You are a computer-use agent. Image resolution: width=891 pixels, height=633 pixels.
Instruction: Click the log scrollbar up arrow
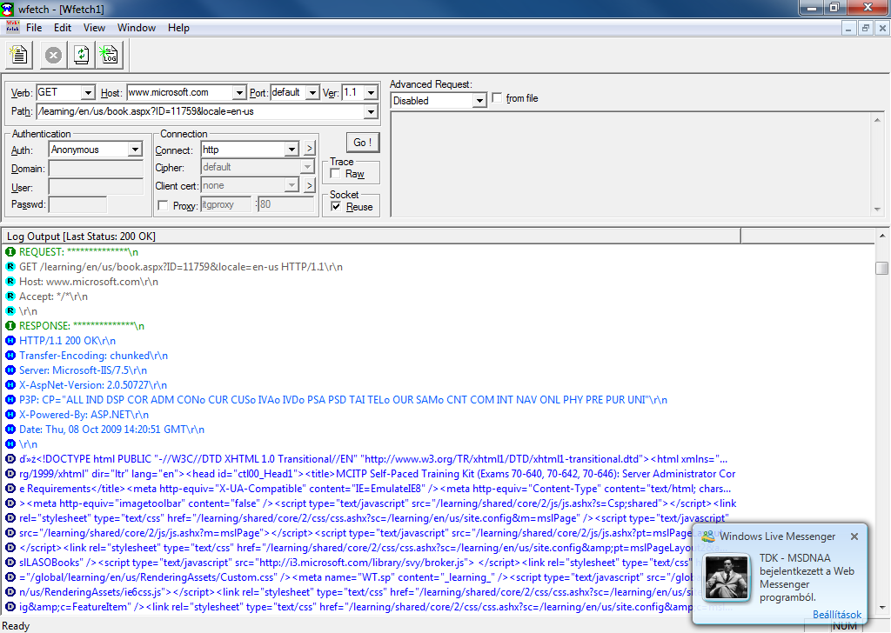(882, 235)
